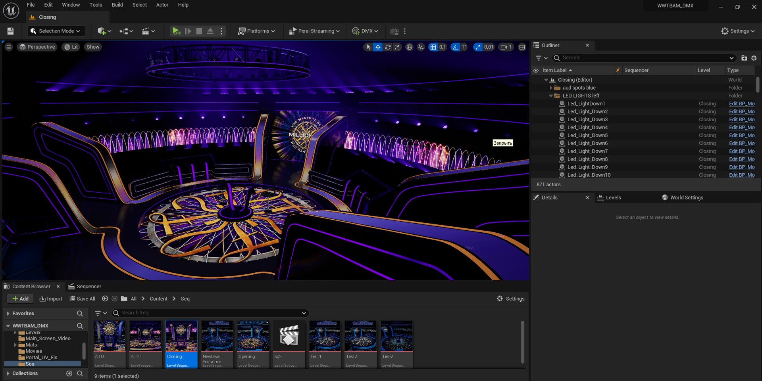This screenshot has height=381, width=762.
Task: Open the Platforms dropdown
Action: [256, 31]
